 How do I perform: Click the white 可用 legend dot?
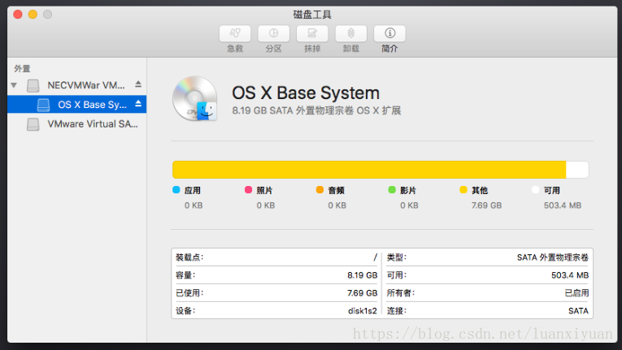coord(536,190)
